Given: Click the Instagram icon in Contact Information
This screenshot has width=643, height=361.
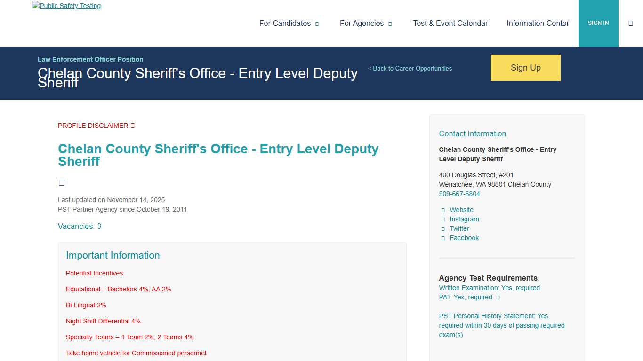Looking at the screenshot, I should click(x=443, y=219).
